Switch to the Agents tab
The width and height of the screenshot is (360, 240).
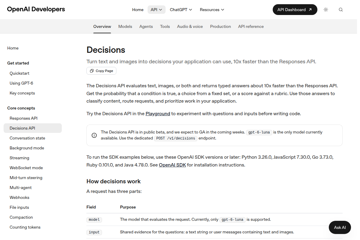coord(146,26)
